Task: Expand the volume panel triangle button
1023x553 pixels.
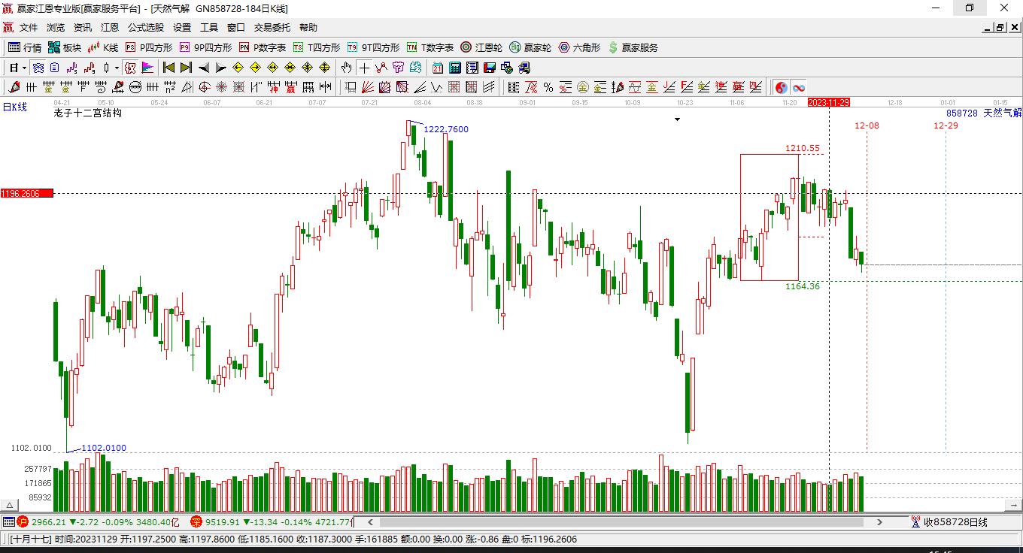Action: (x=10, y=506)
